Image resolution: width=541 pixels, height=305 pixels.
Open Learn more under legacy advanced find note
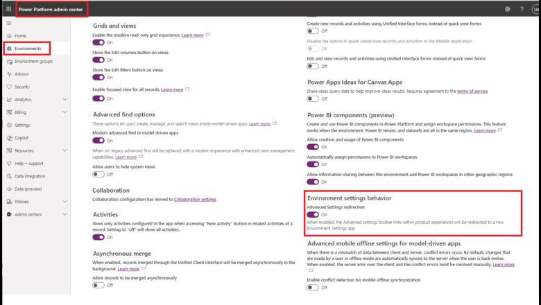click(x=126, y=157)
